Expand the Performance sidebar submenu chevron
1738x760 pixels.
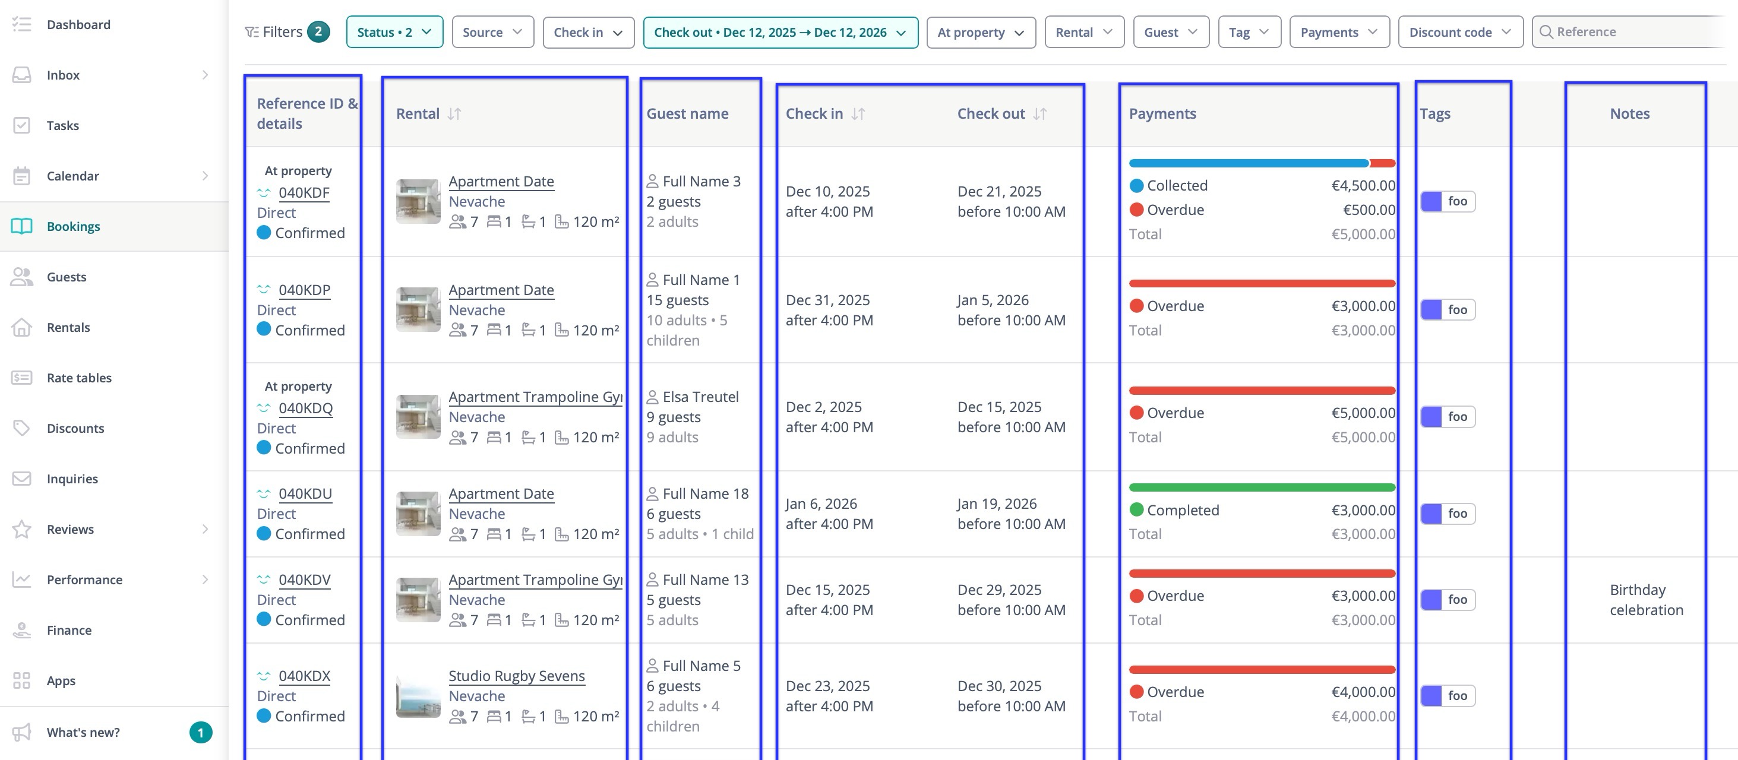[x=205, y=580]
